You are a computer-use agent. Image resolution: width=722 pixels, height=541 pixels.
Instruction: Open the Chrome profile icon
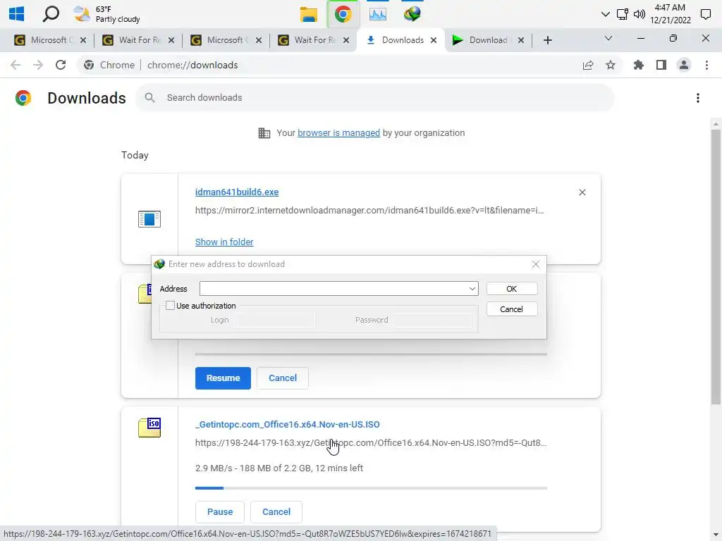coord(684,65)
